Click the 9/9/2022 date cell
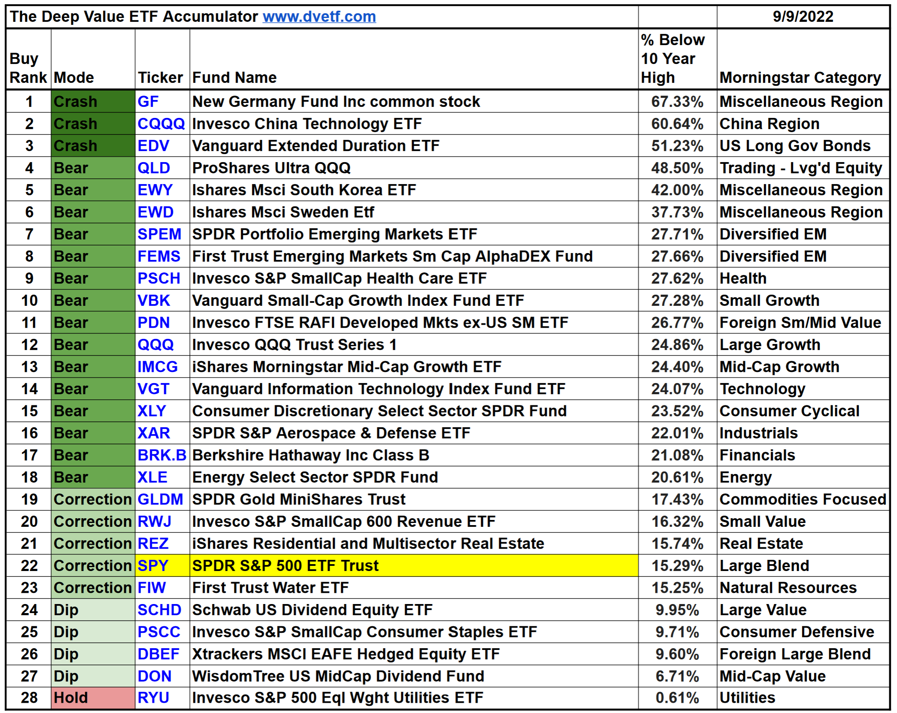897x713 pixels. coord(803,17)
